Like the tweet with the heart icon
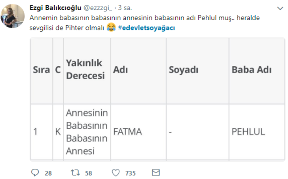The image size is (288, 179). (116, 173)
